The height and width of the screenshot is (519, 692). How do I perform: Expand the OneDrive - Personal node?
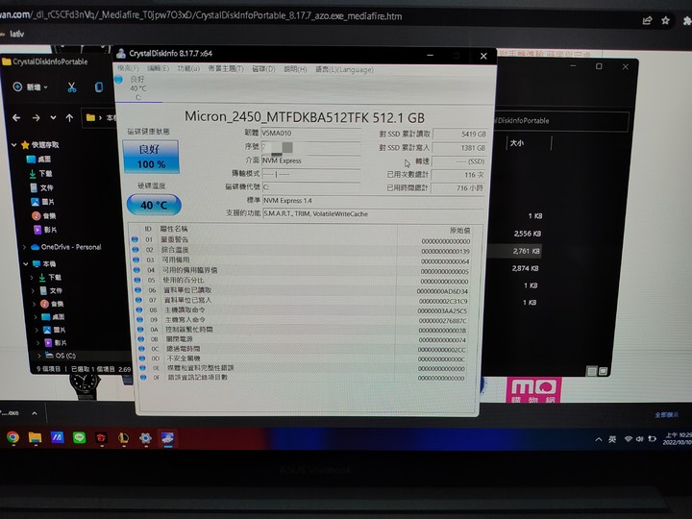24,247
